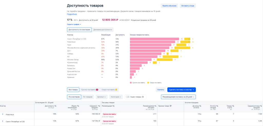The width and height of the screenshot is (263, 126).
Task: Click the Оставить отзыв button
Action: tap(188, 6)
